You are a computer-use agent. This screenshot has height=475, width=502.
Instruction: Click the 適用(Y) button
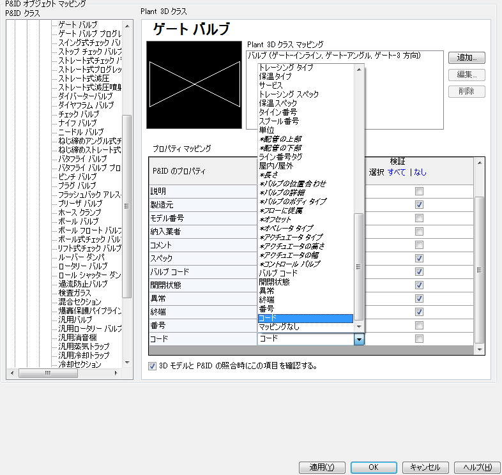[322, 467]
